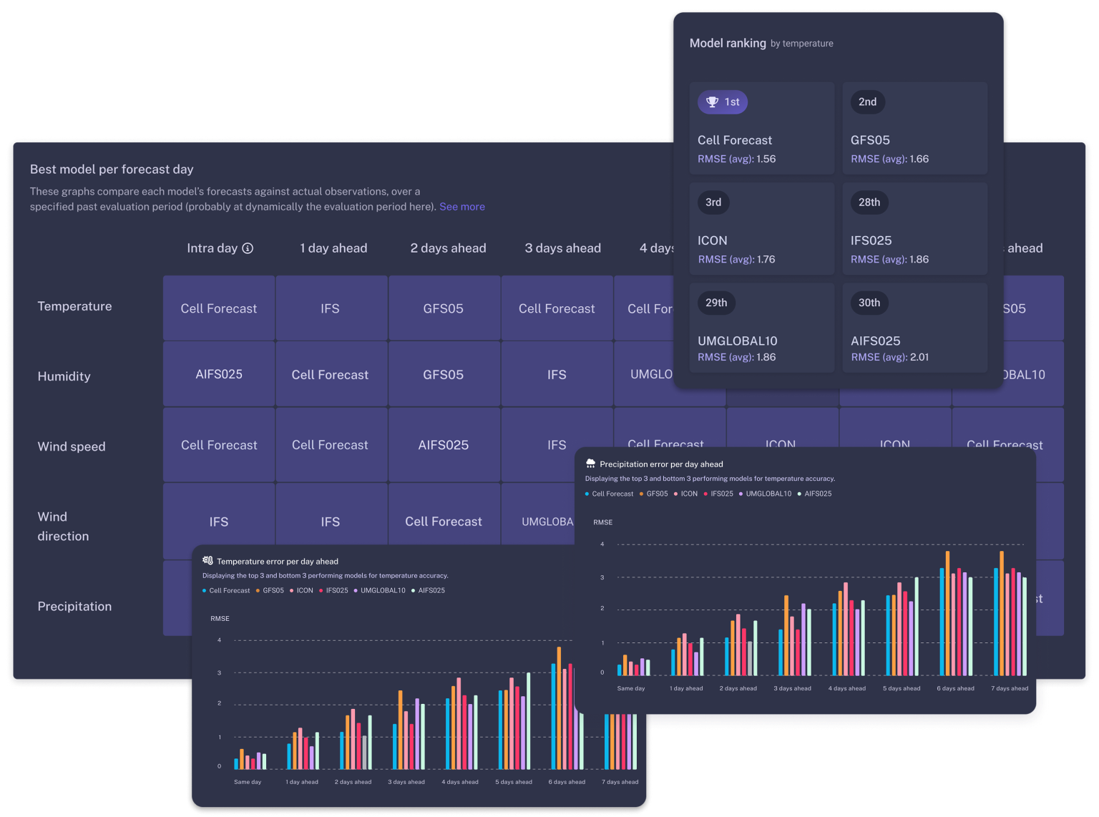Click the trophy icon in the 1st badge
This screenshot has width=1099, height=817.
point(712,102)
